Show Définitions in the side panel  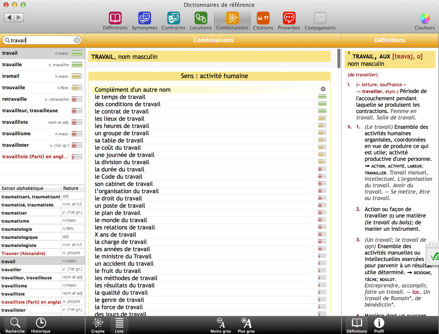point(356,325)
